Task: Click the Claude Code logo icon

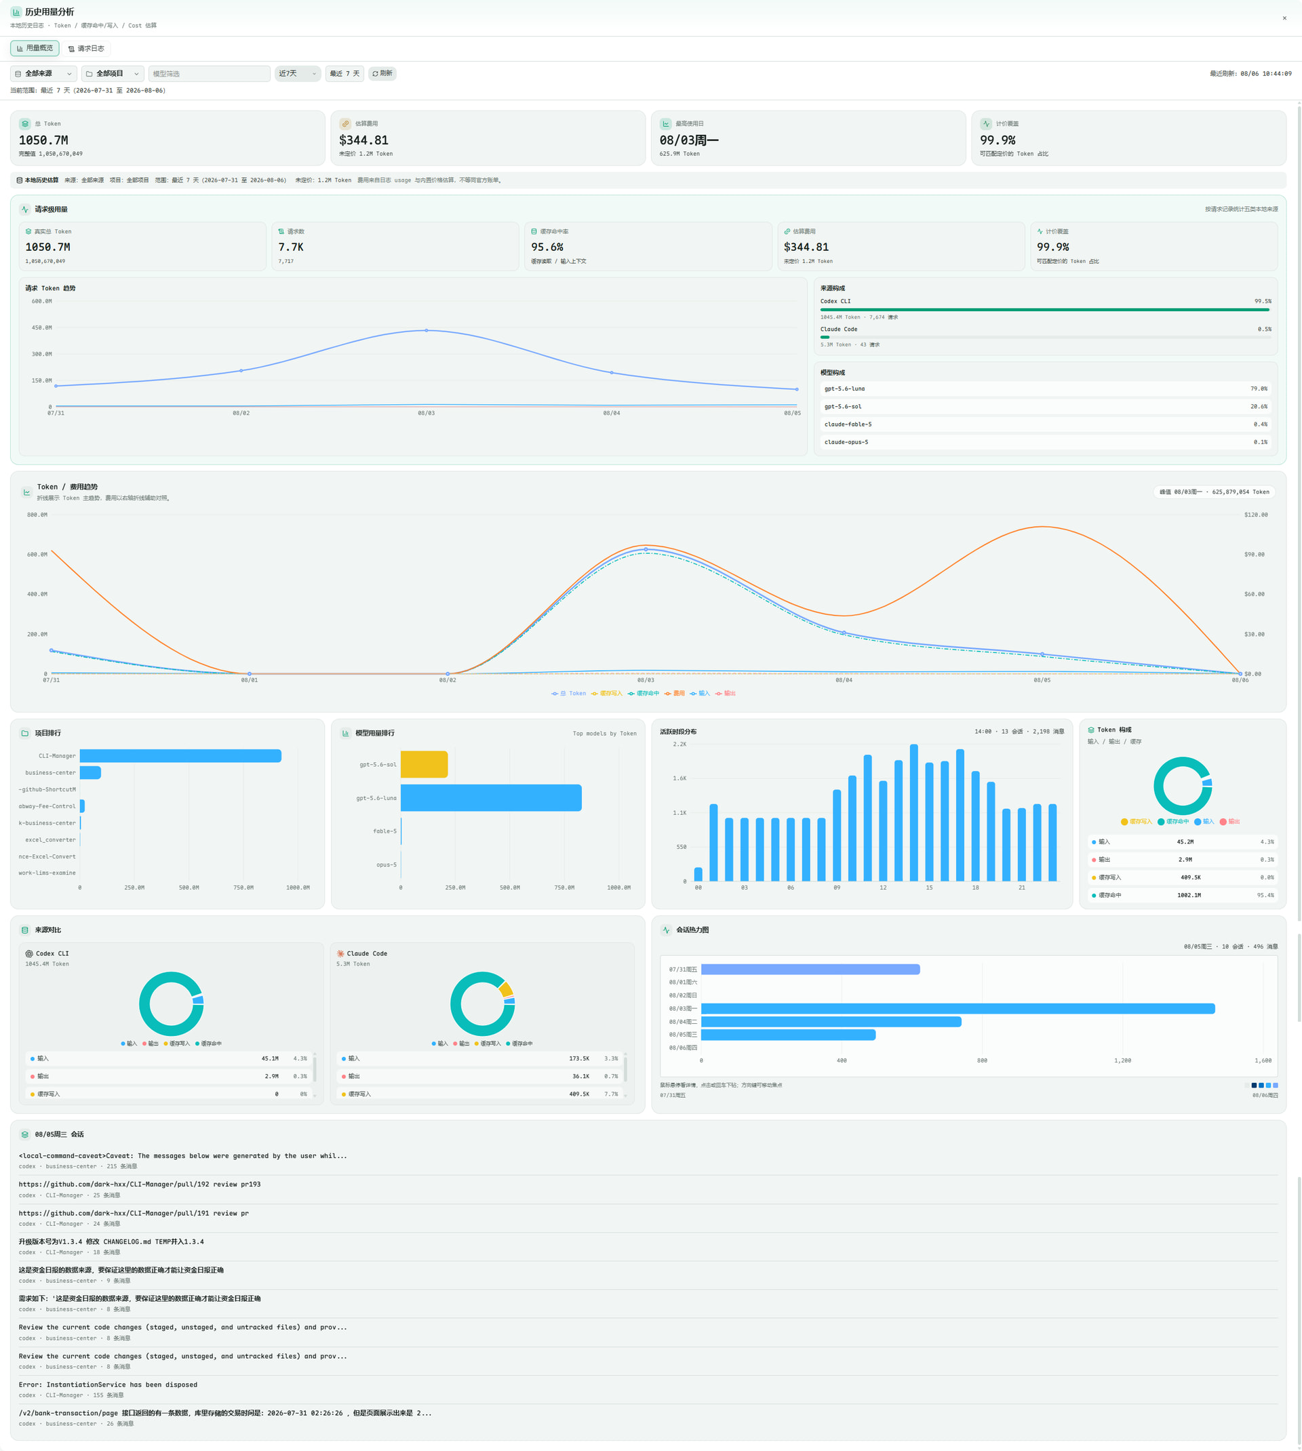Action: pyautogui.click(x=340, y=953)
